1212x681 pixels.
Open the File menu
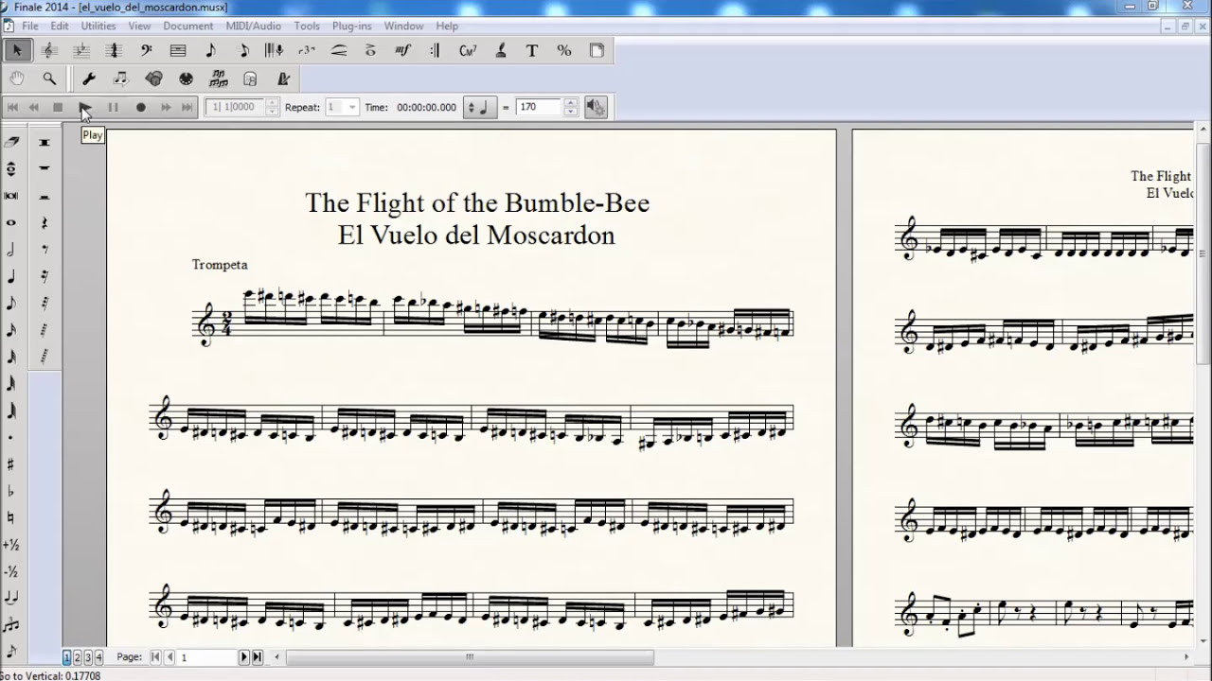click(30, 26)
